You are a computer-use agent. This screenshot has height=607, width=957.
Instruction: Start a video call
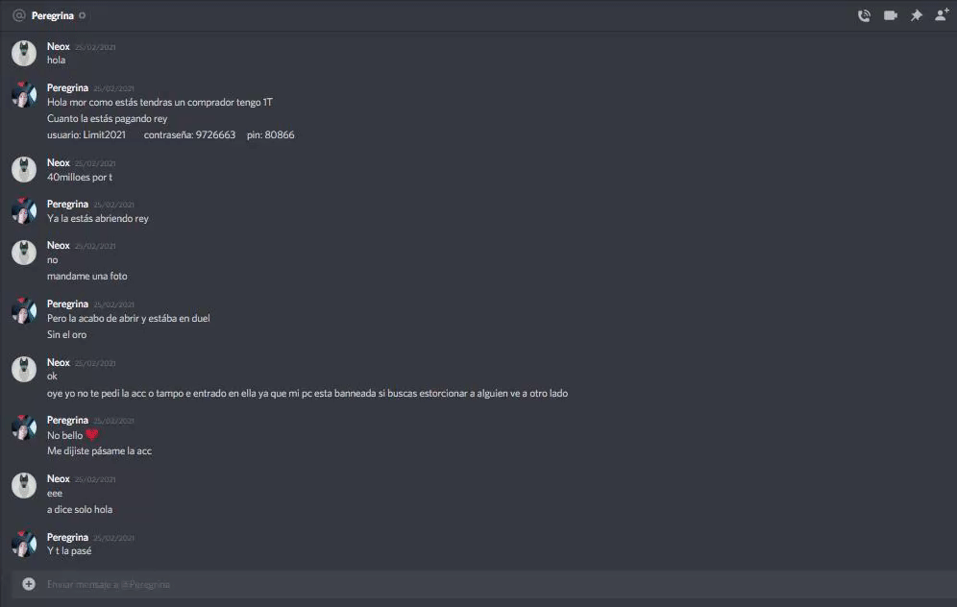(x=891, y=15)
